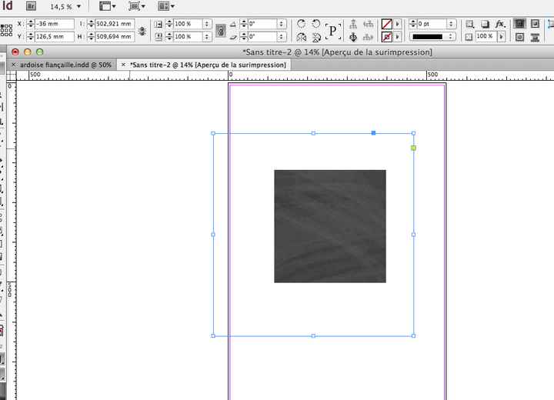This screenshot has height=400, width=554.
Task: Toggle constrain proportions for width and height
Action: click(142, 31)
